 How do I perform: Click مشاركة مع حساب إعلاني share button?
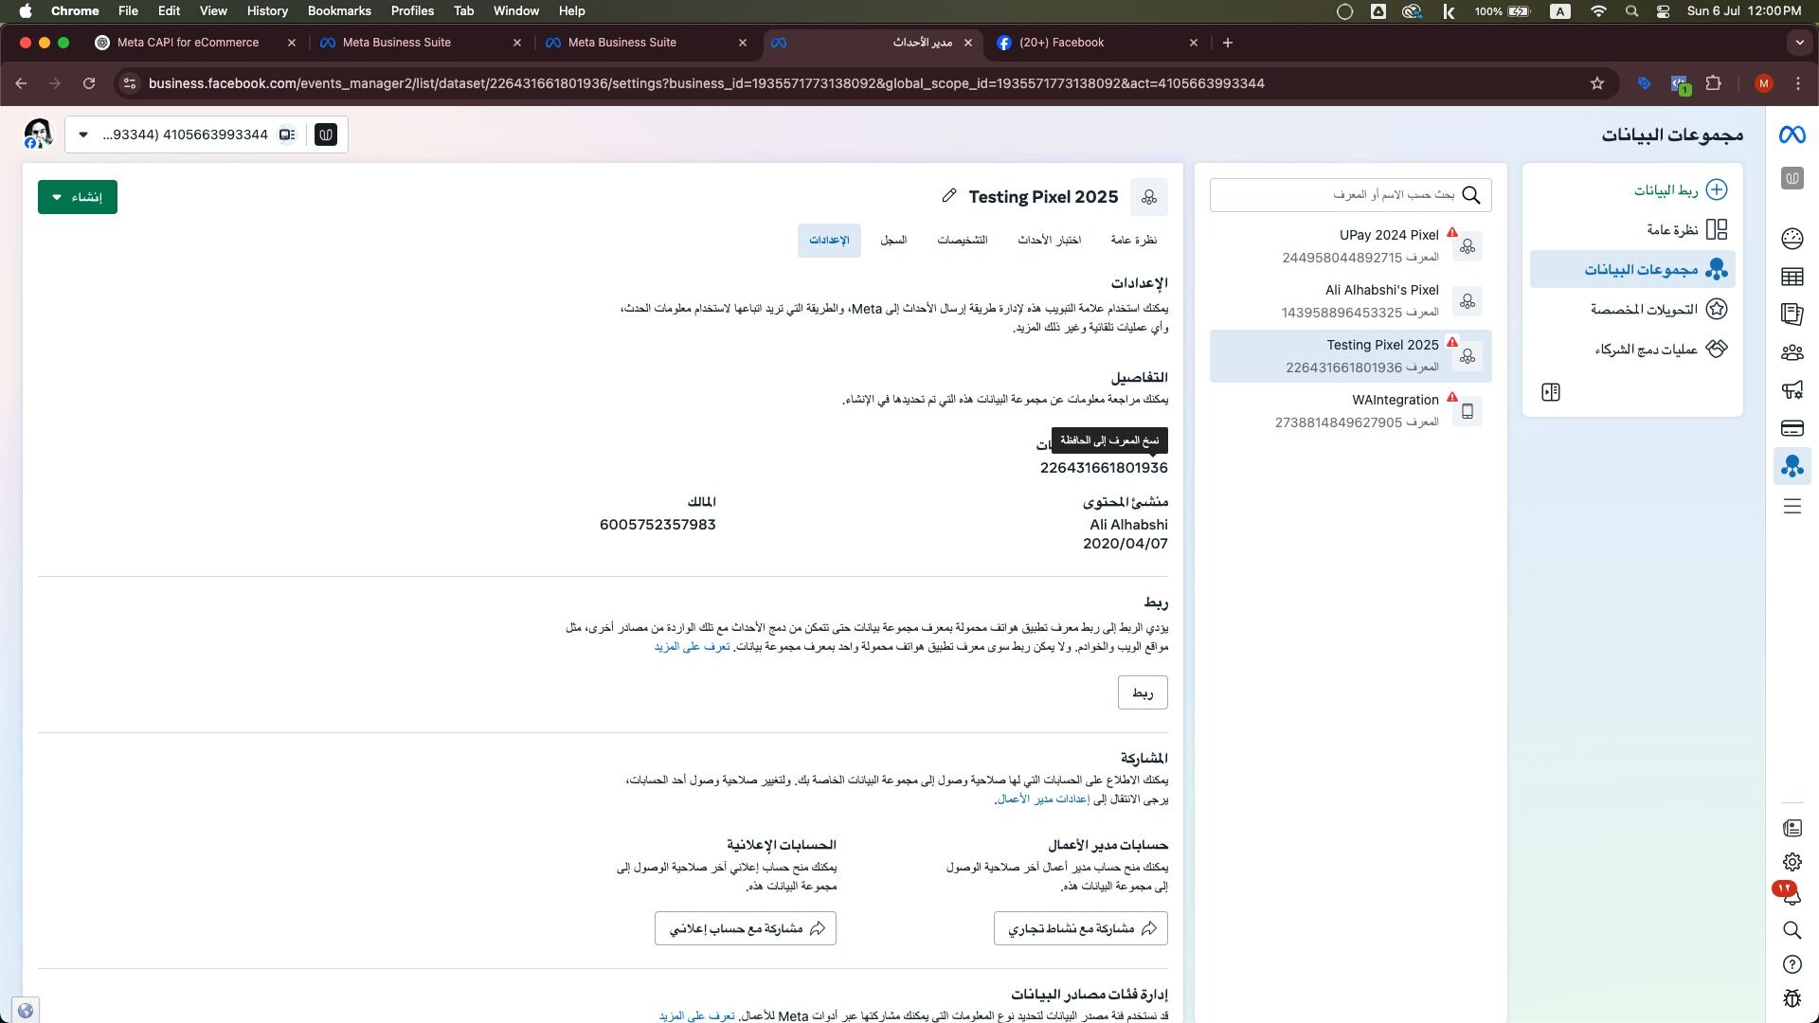[x=745, y=928]
